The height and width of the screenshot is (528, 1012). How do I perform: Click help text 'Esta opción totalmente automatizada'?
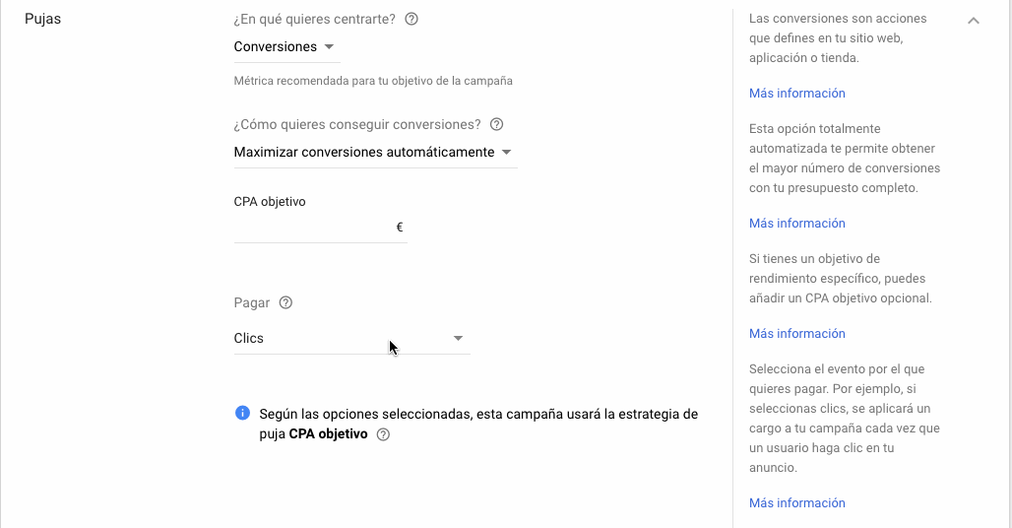point(845,159)
